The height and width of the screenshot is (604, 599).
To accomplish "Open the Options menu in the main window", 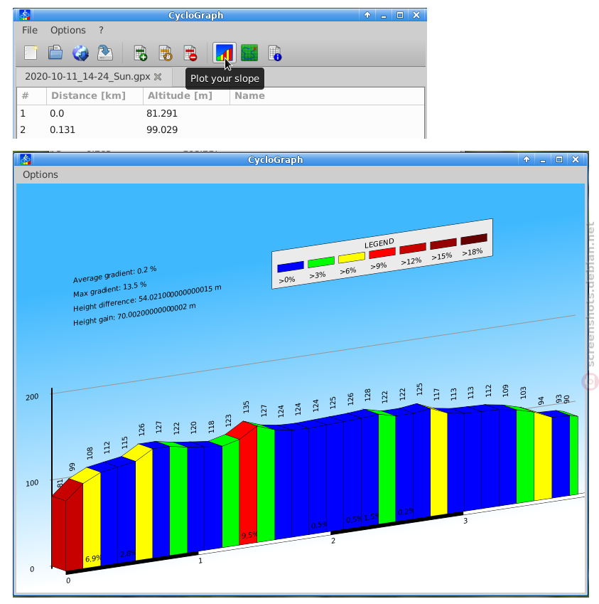I will coord(68,30).
